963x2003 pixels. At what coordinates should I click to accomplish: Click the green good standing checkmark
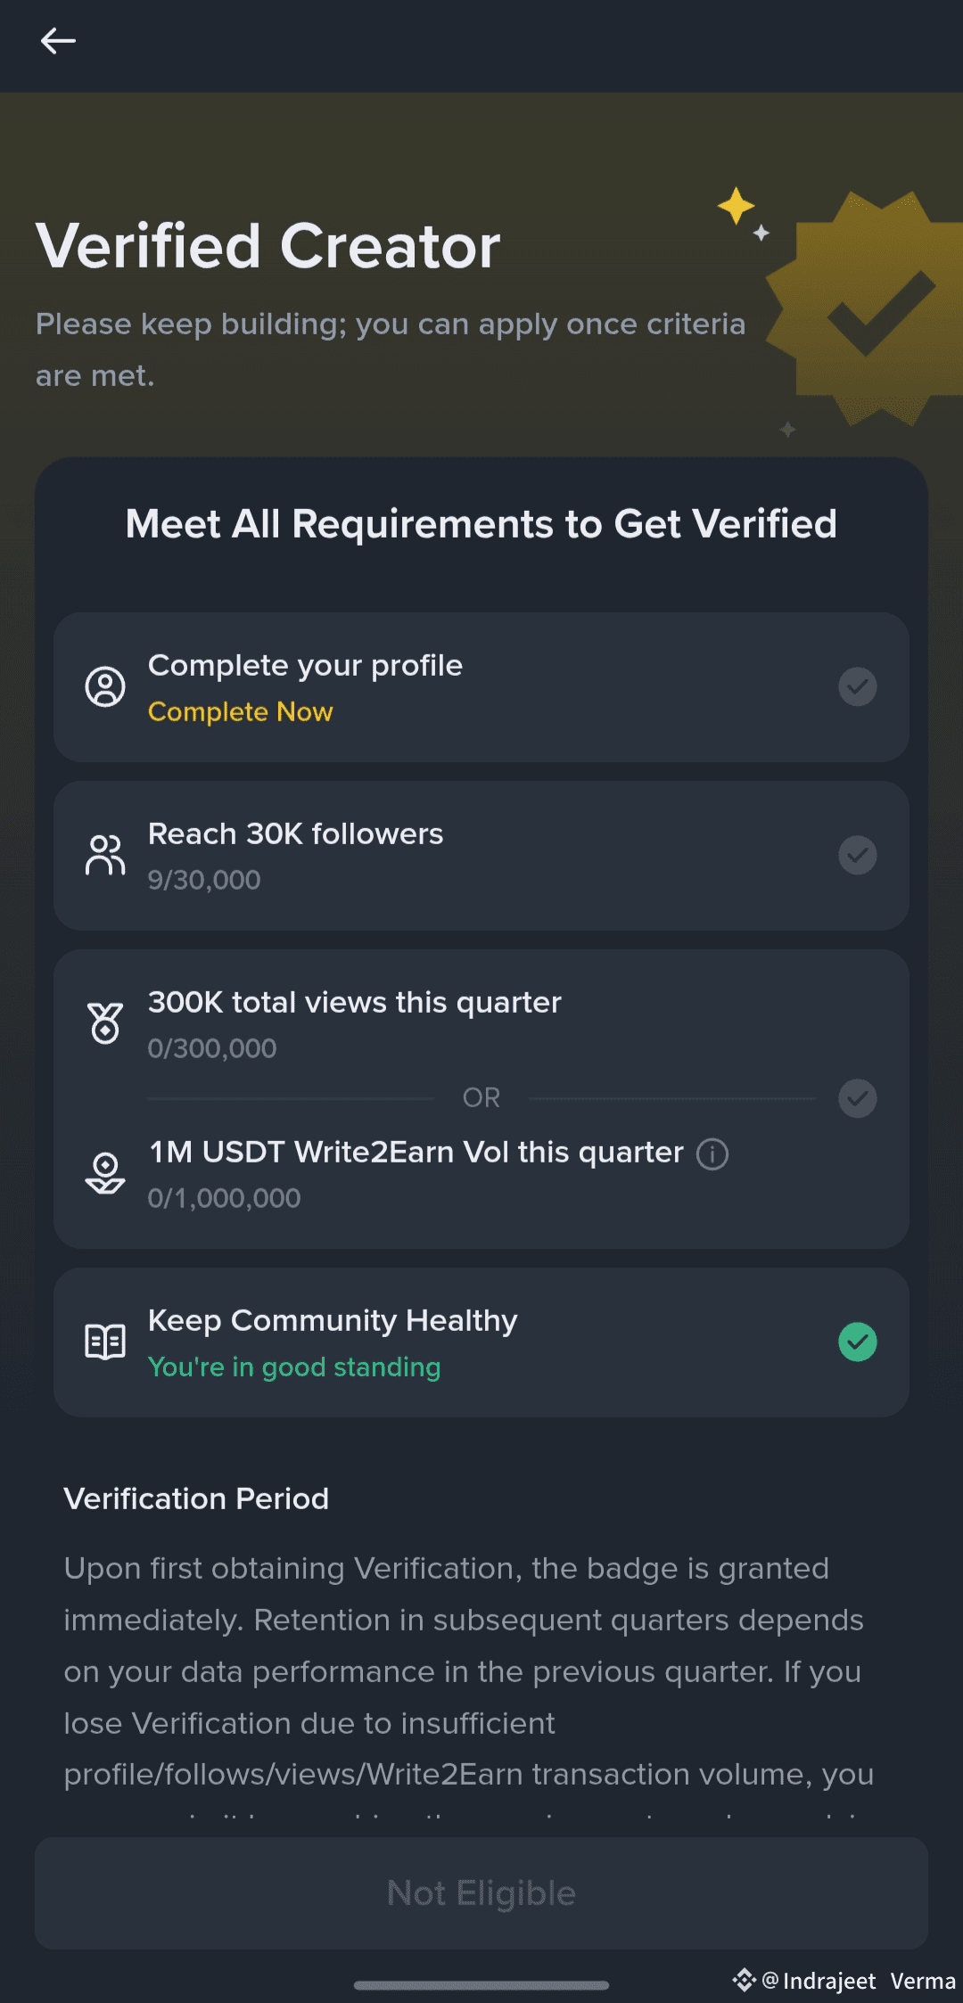[858, 1342]
